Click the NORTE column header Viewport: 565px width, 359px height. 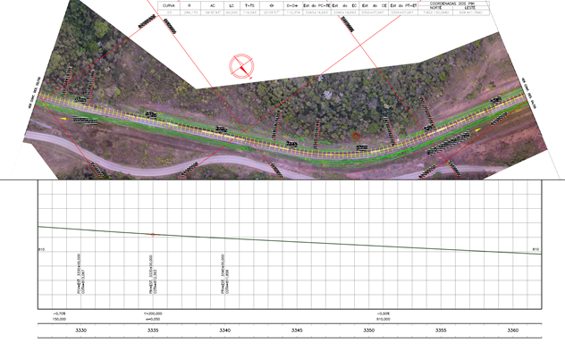point(435,7)
